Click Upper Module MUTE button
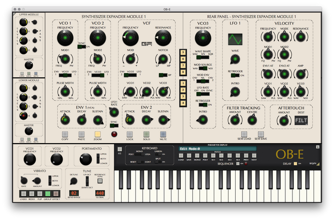This screenshot has height=220, width=334. [36, 73]
